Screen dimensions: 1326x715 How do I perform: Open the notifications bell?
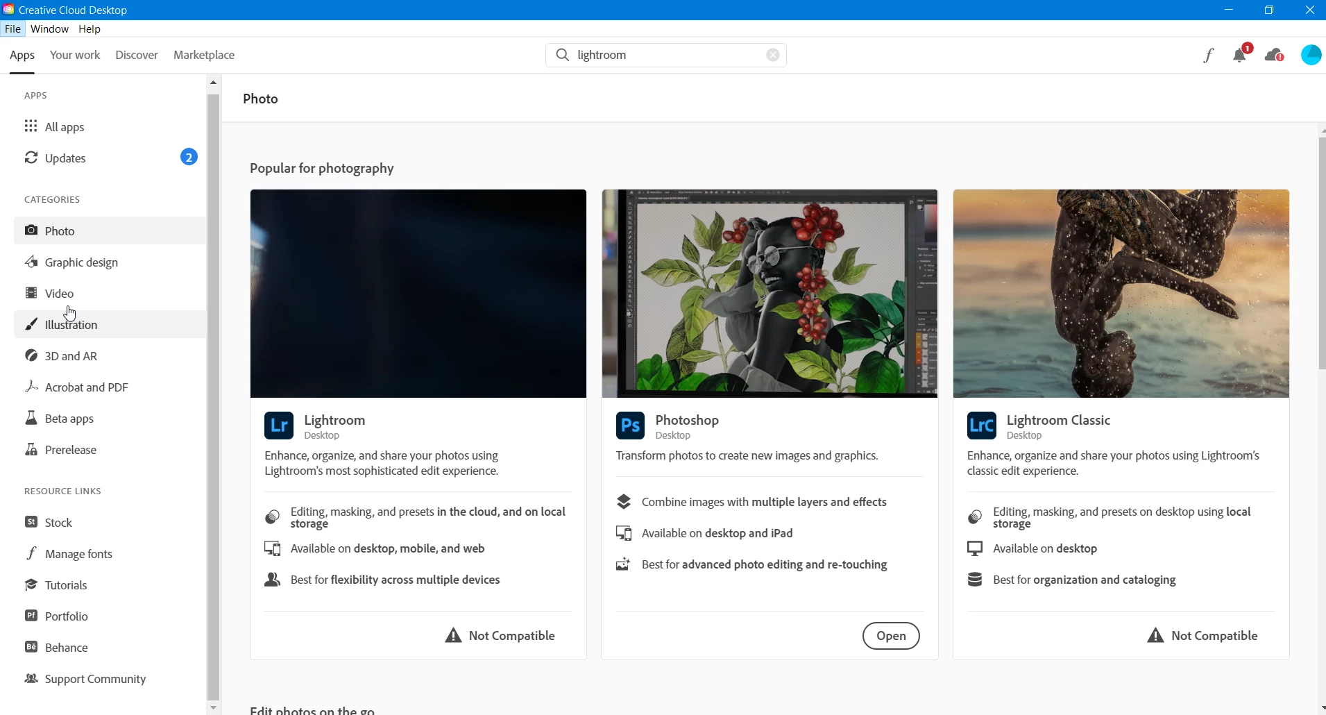coord(1241,54)
